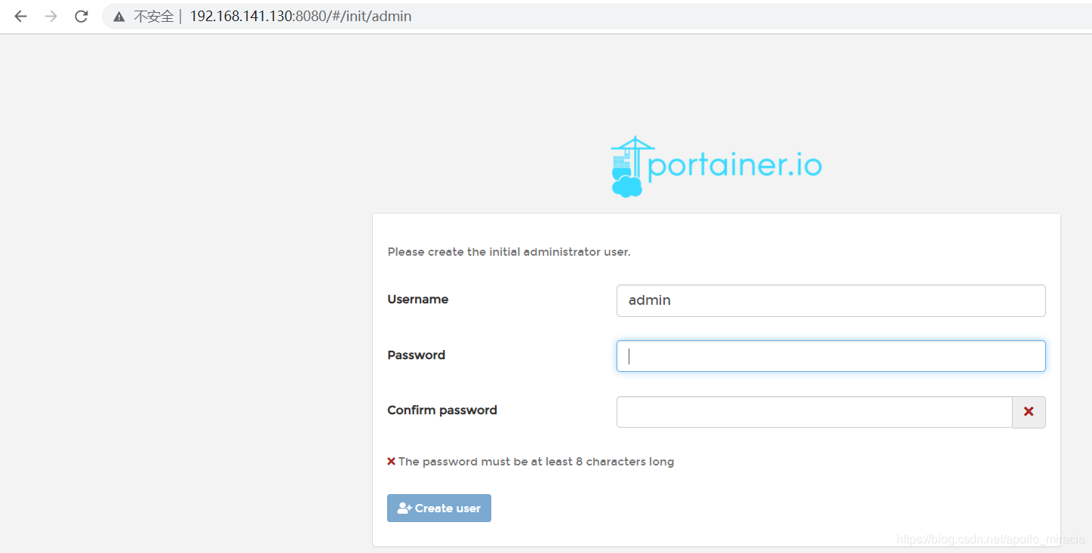This screenshot has height=553, width=1092.
Task: Focus the Username field containing admin
Action: 831,300
